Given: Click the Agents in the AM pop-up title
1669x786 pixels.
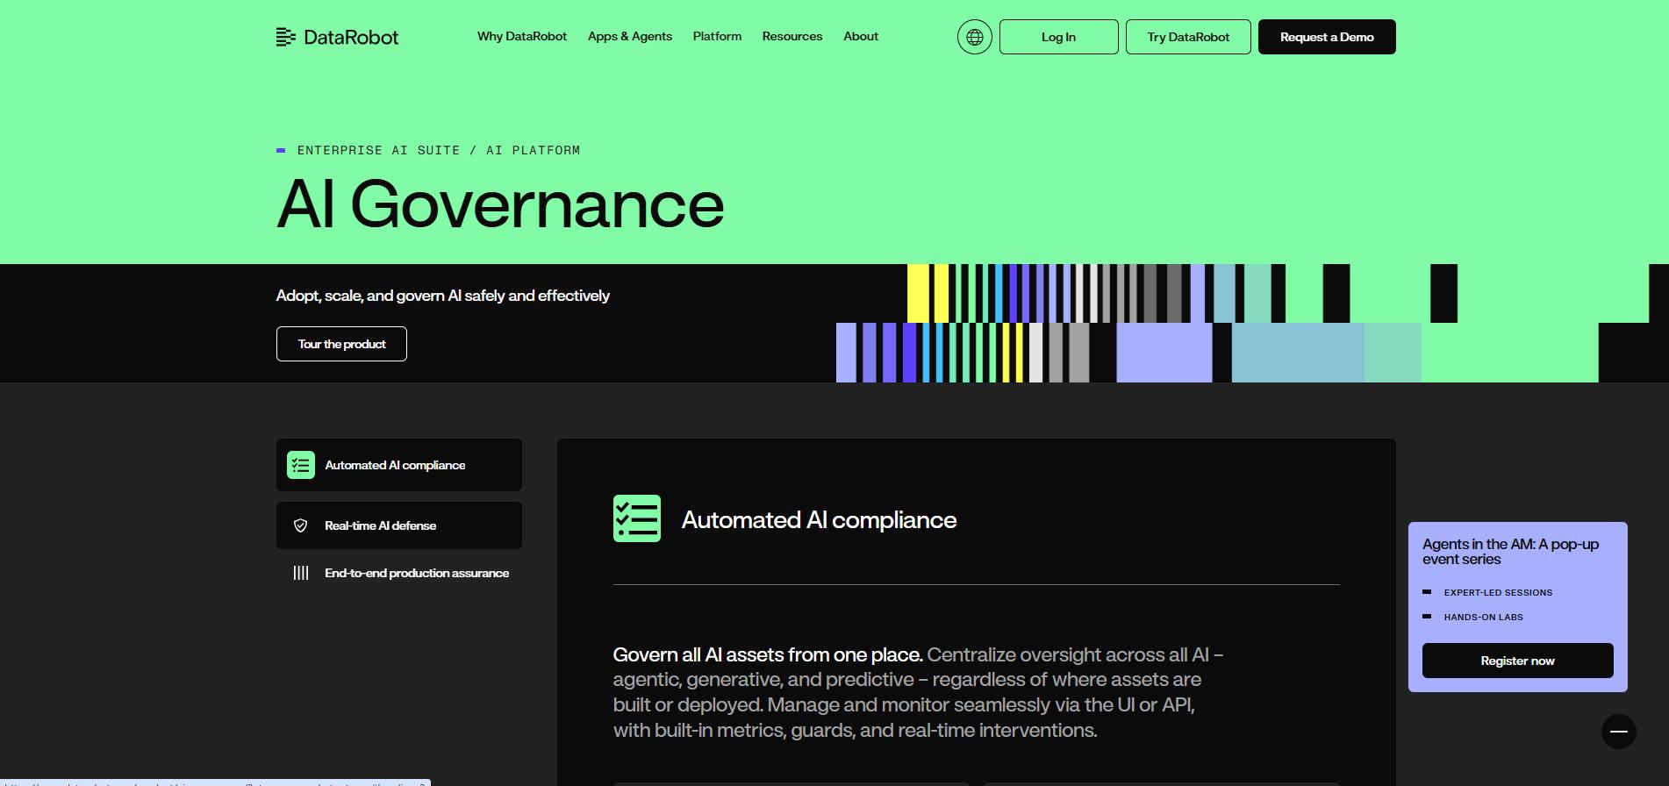Looking at the screenshot, I should (x=1510, y=552).
